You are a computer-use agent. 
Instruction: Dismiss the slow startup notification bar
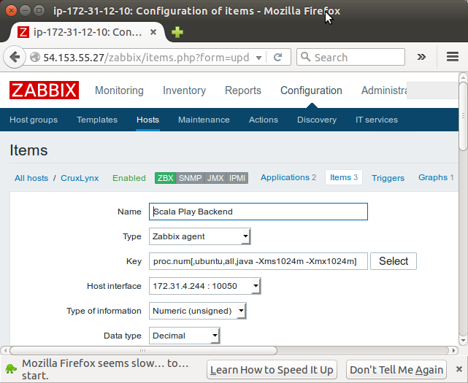point(459,369)
